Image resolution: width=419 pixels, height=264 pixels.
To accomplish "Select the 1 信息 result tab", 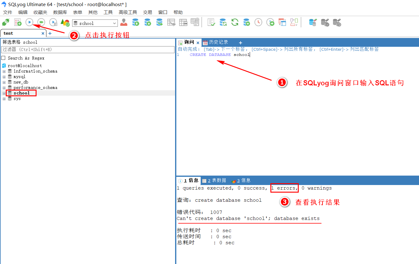I will point(188,180).
